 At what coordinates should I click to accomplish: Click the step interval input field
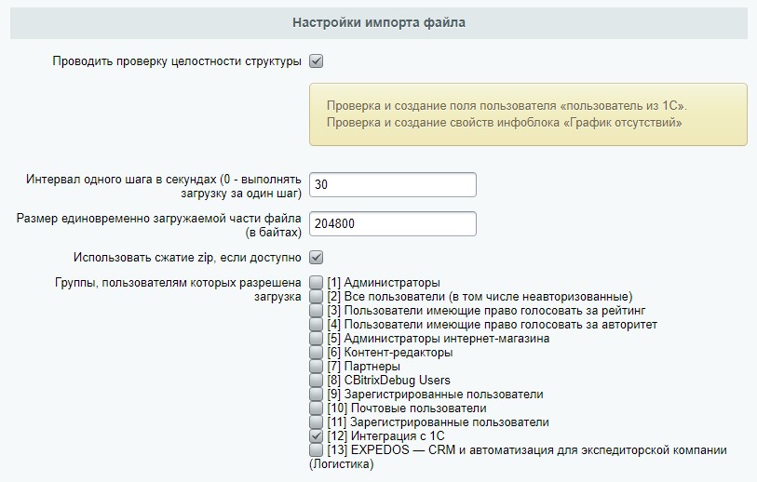pyautogui.click(x=392, y=185)
